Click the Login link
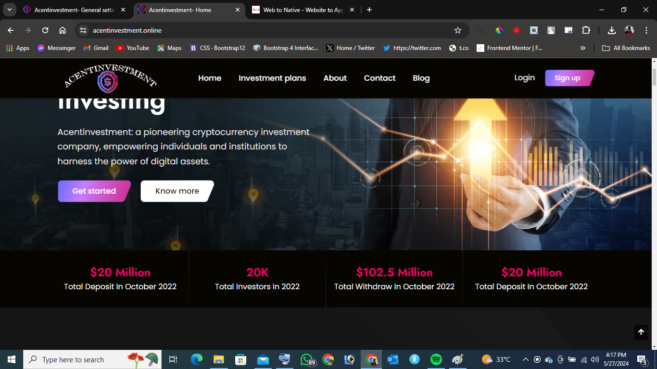 pyautogui.click(x=524, y=77)
